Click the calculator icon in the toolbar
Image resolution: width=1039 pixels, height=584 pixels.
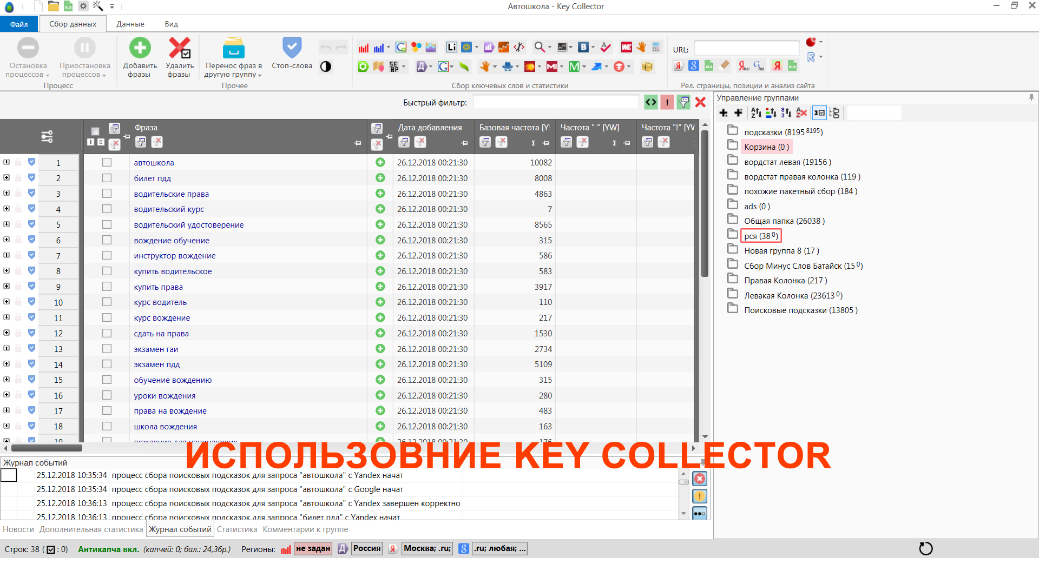click(x=656, y=48)
